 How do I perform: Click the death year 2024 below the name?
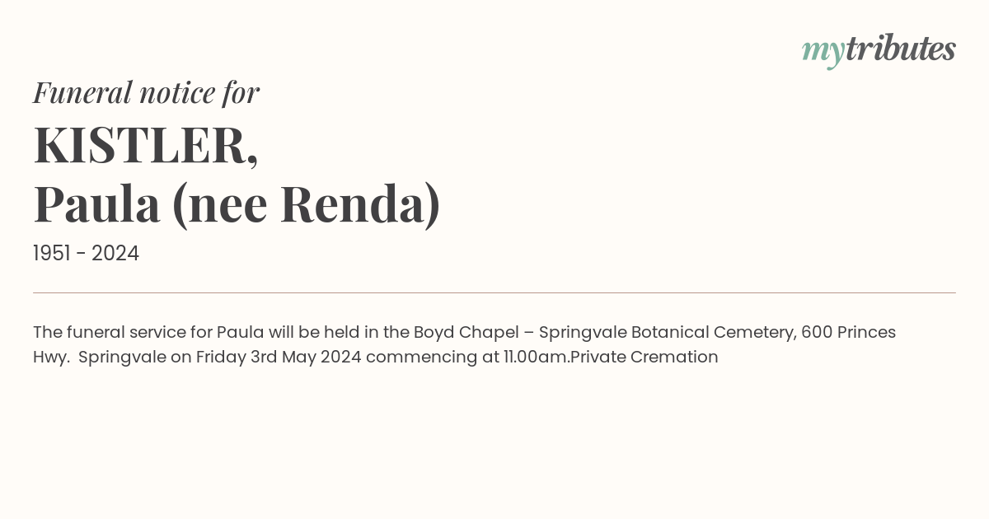point(115,253)
